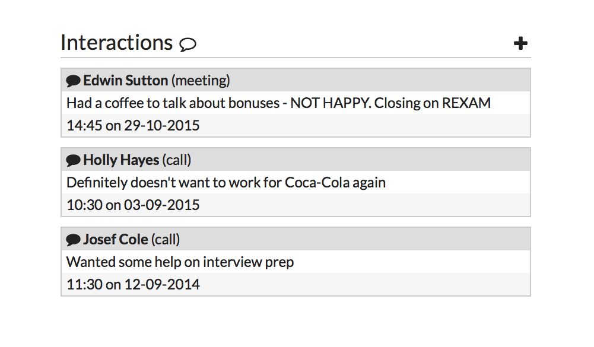Viewport: 594px width, 347px height.
Task: Click the (call) type label for Holly Hayes
Action: pyautogui.click(x=177, y=160)
